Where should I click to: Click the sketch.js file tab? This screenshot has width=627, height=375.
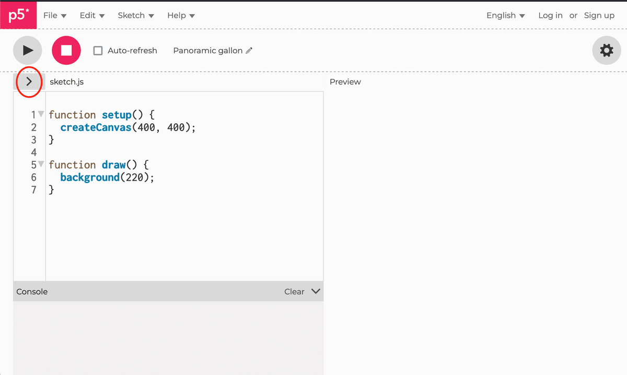tap(66, 82)
